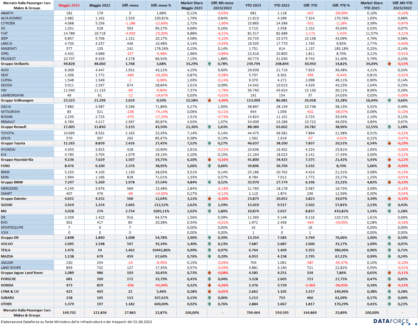Click the Diff. MS YTD 2023/2022 header
This screenshot has width=418, height=326.
[x=403, y=5]
